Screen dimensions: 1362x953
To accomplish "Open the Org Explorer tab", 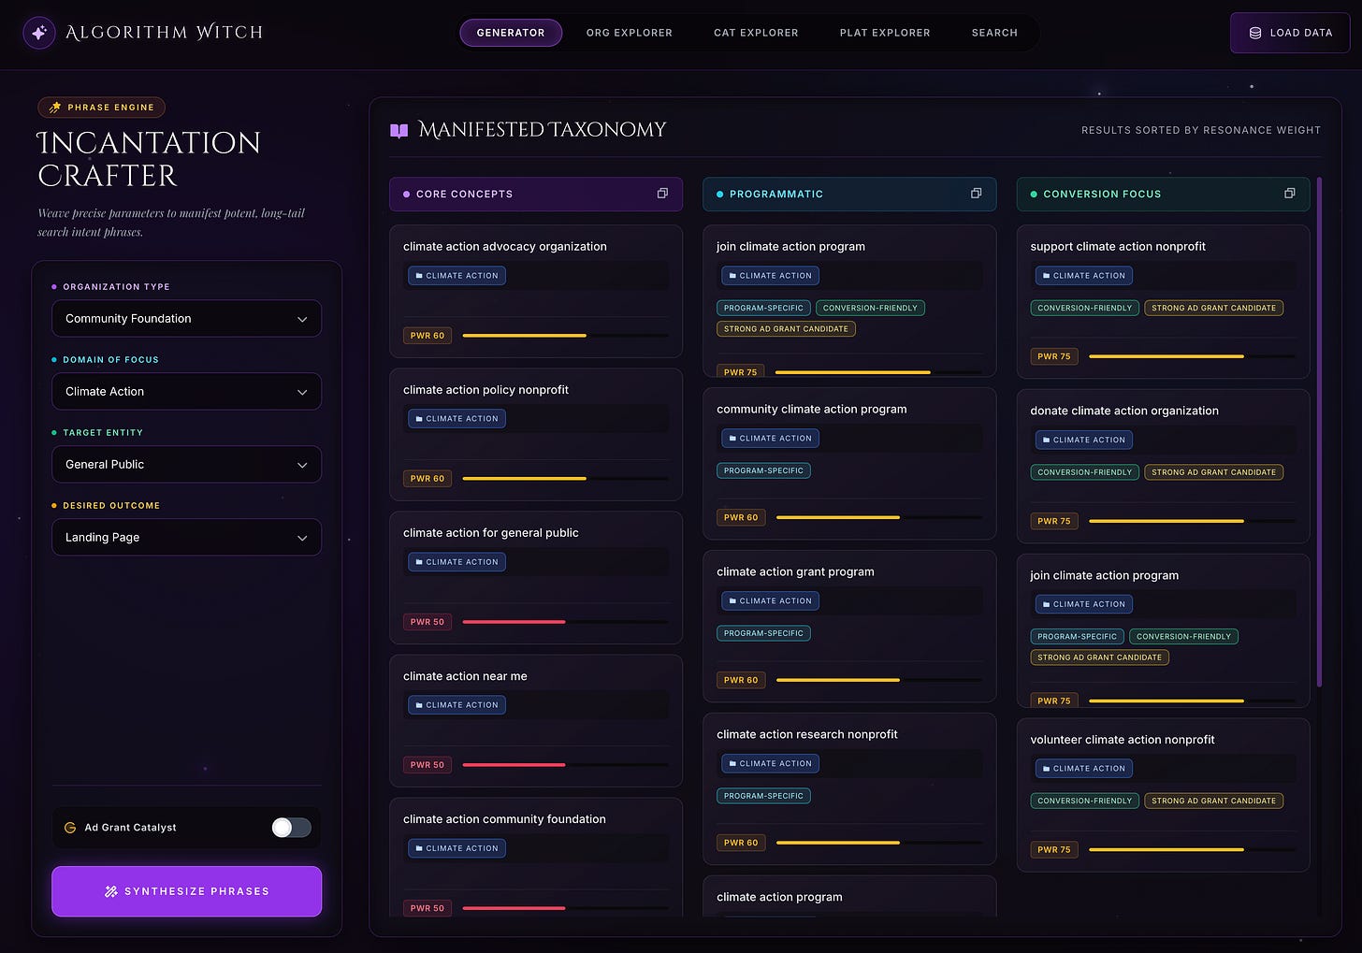I will click(630, 33).
